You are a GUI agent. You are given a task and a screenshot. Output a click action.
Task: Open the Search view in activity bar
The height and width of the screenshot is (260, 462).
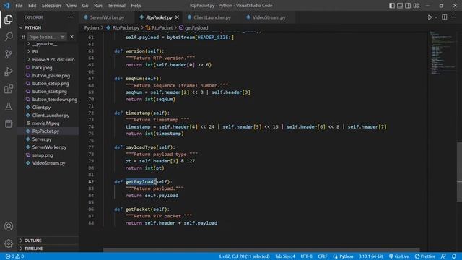click(9, 37)
